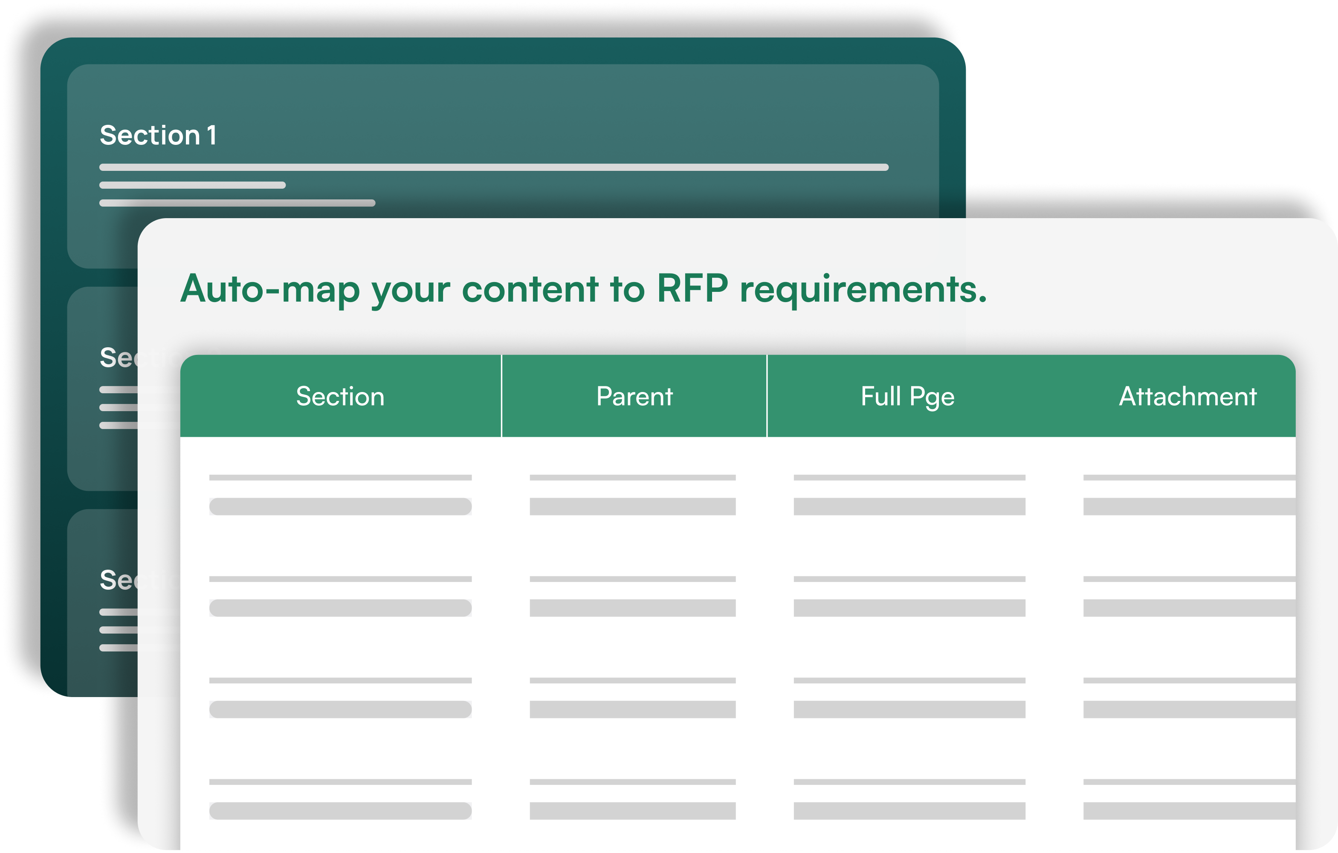Click the Full Pge column header

(907, 397)
